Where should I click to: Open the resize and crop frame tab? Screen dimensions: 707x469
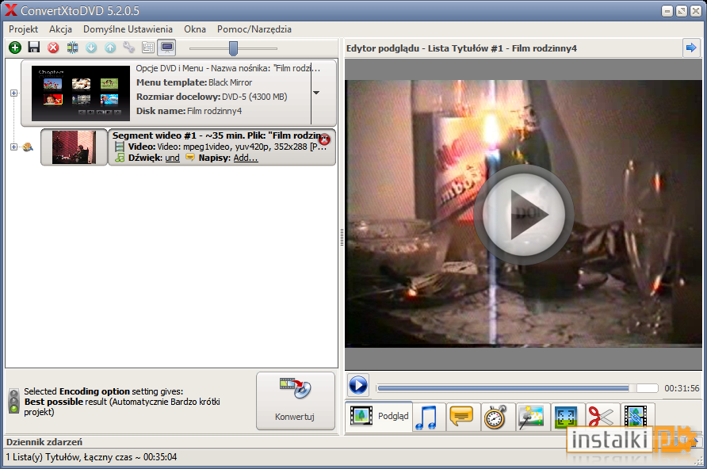(566, 417)
